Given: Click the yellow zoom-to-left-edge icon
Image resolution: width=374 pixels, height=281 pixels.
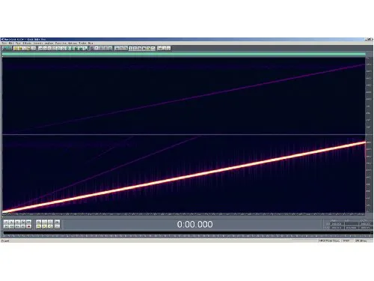Looking at the screenshot, I should tap(39, 226).
